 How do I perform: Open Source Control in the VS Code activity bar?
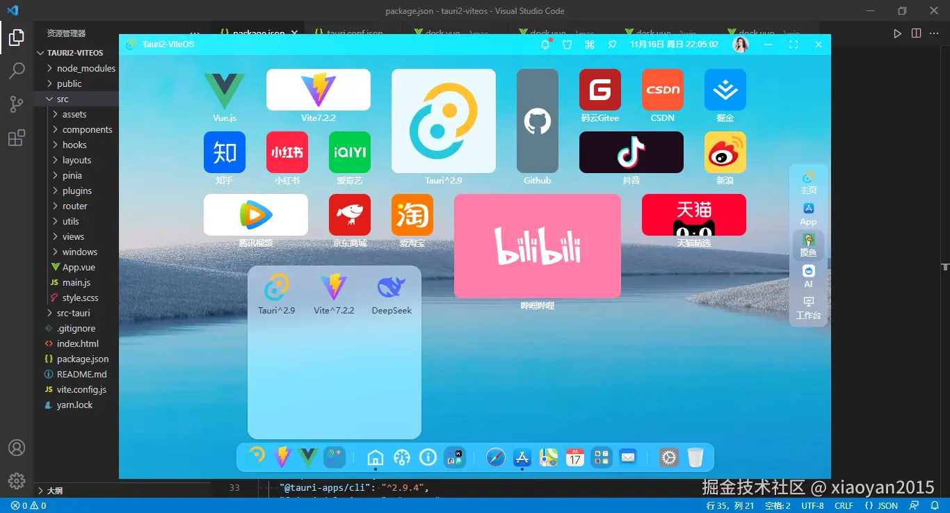[x=17, y=103]
